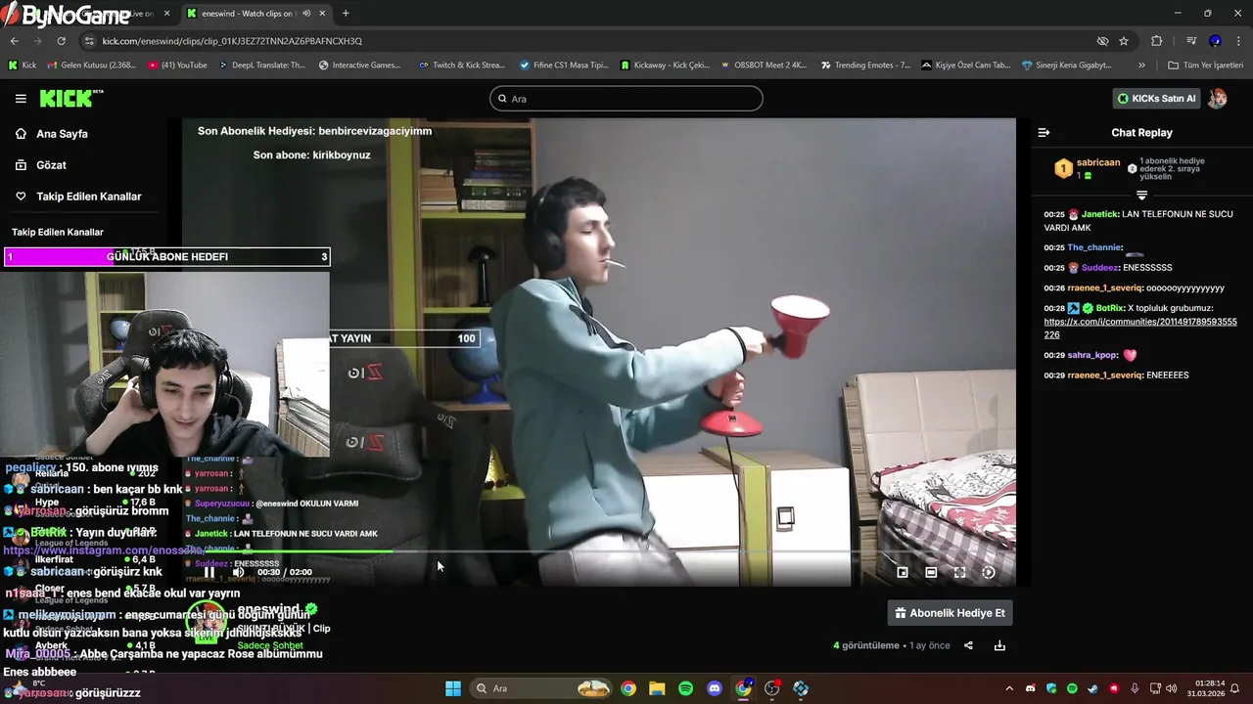Collapse the Chat Replay panel icon

click(x=1044, y=133)
